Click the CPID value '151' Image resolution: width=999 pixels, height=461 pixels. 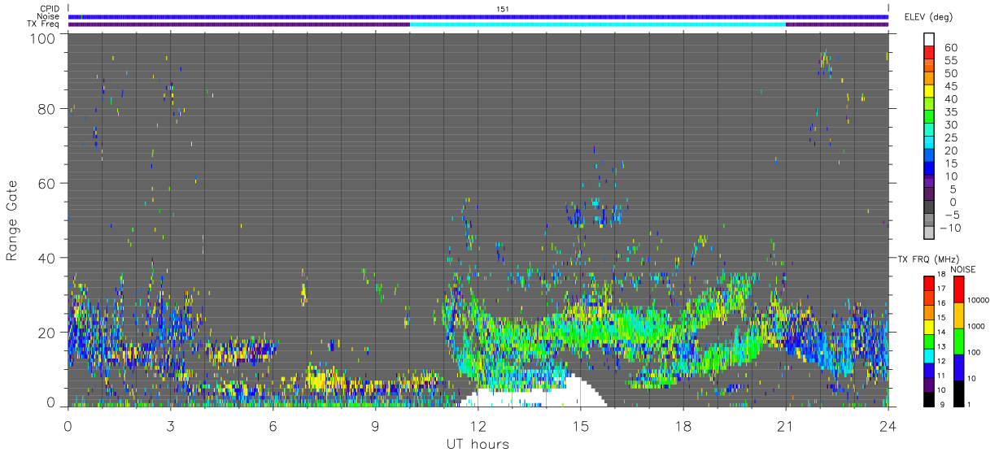[503, 9]
